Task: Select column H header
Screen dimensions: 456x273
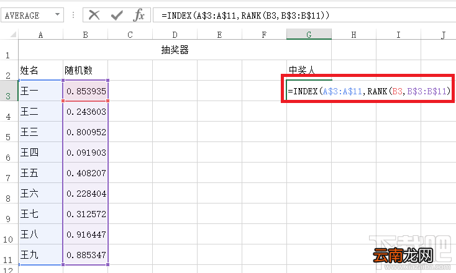Action: pos(353,35)
